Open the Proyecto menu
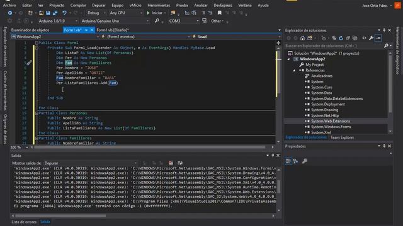Image resolution: width=403 pixels, height=226 pixels. coord(57,5)
